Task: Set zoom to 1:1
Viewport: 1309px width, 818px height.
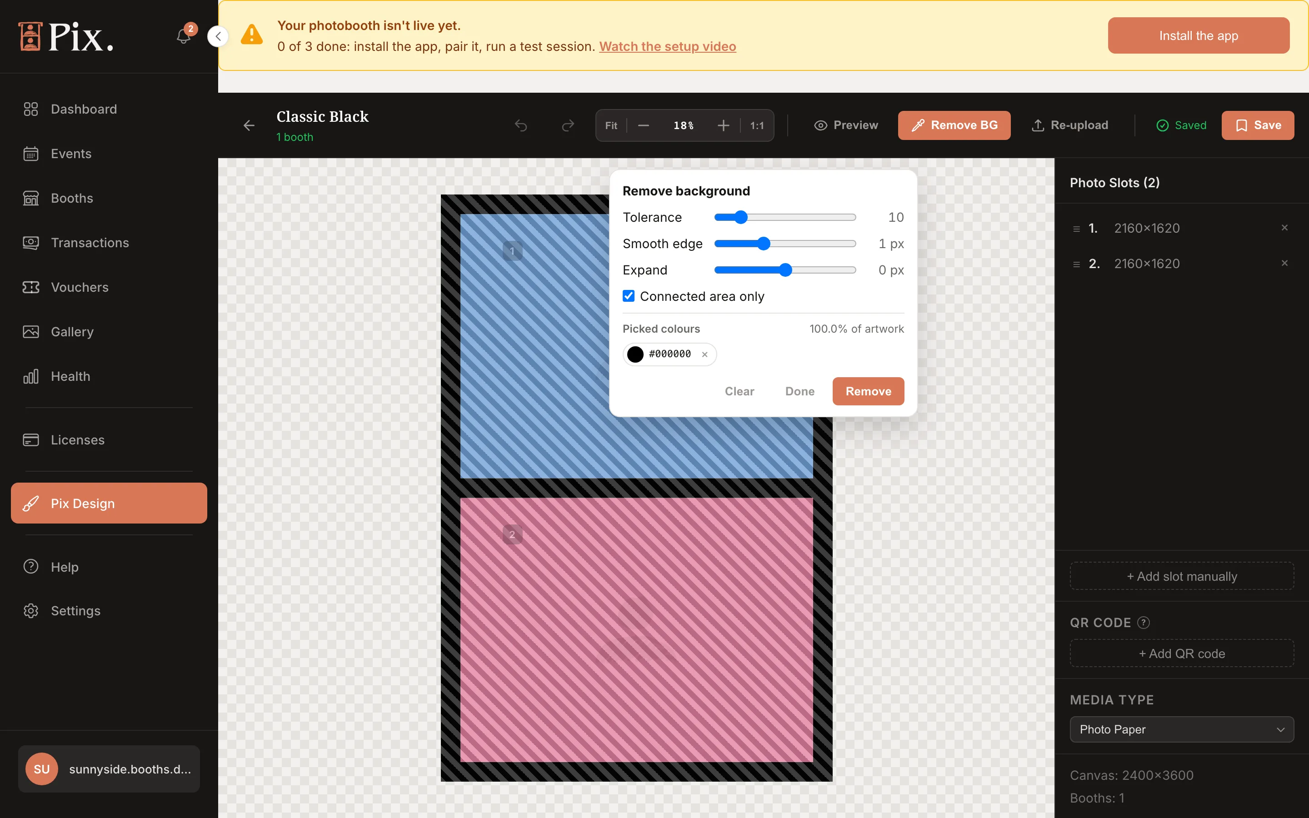Action: [x=757, y=125]
